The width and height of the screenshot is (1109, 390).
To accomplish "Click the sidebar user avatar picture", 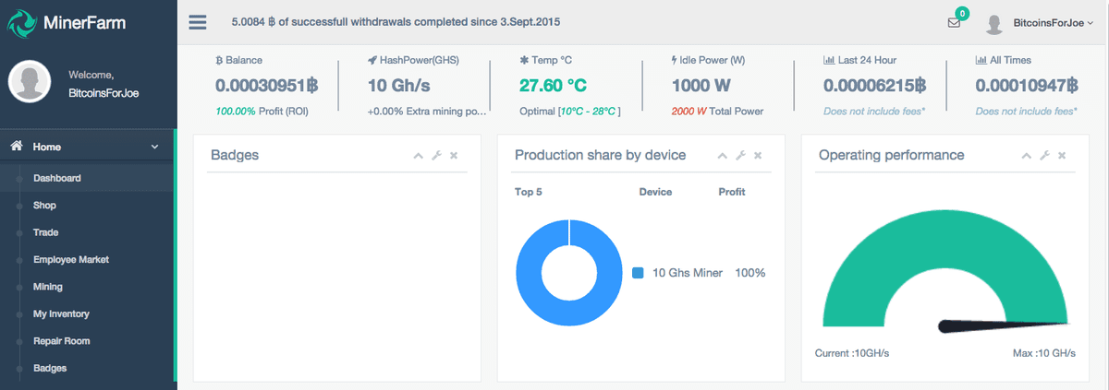I will (x=30, y=82).
